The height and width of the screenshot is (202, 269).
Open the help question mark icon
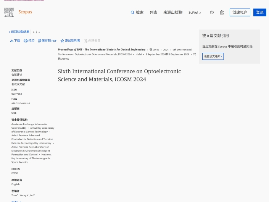pyautogui.click(x=212, y=13)
